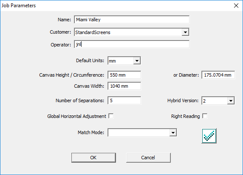Close the Job Parameters dialog
This screenshot has height=175, width=243.
coord(236,6)
